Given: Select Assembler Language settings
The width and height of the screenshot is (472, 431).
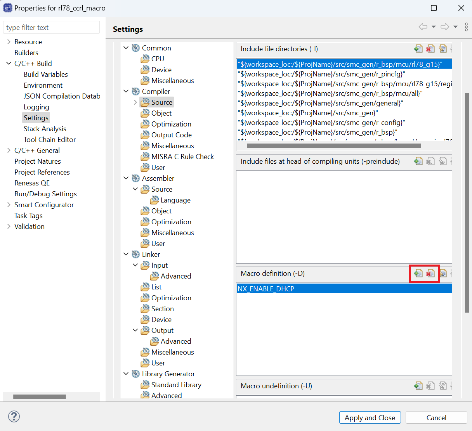Looking at the screenshot, I should point(175,200).
